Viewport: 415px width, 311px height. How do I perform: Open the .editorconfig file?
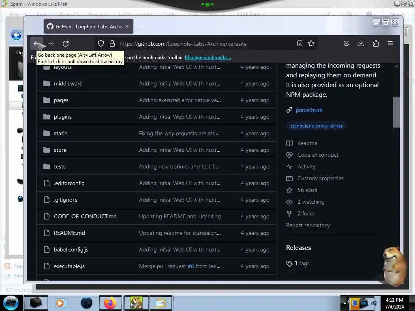tap(69, 183)
